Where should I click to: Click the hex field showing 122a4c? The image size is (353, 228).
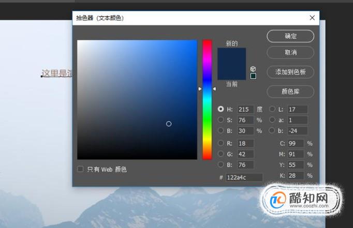coord(244,177)
